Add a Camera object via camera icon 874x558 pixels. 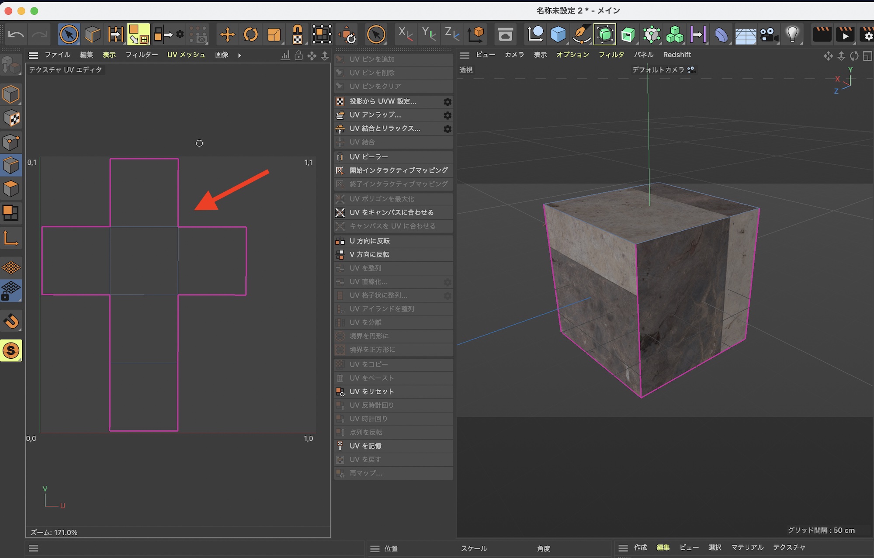pyautogui.click(x=769, y=35)
